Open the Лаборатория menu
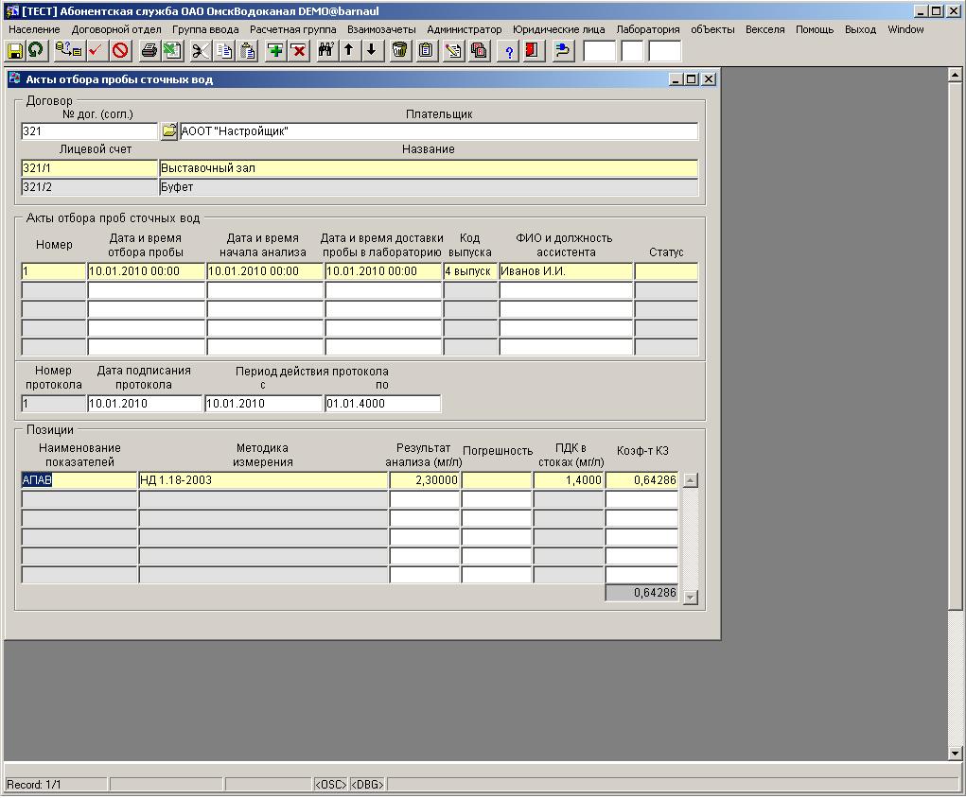Screen dimensions: 966x798 tap(647, 29)
